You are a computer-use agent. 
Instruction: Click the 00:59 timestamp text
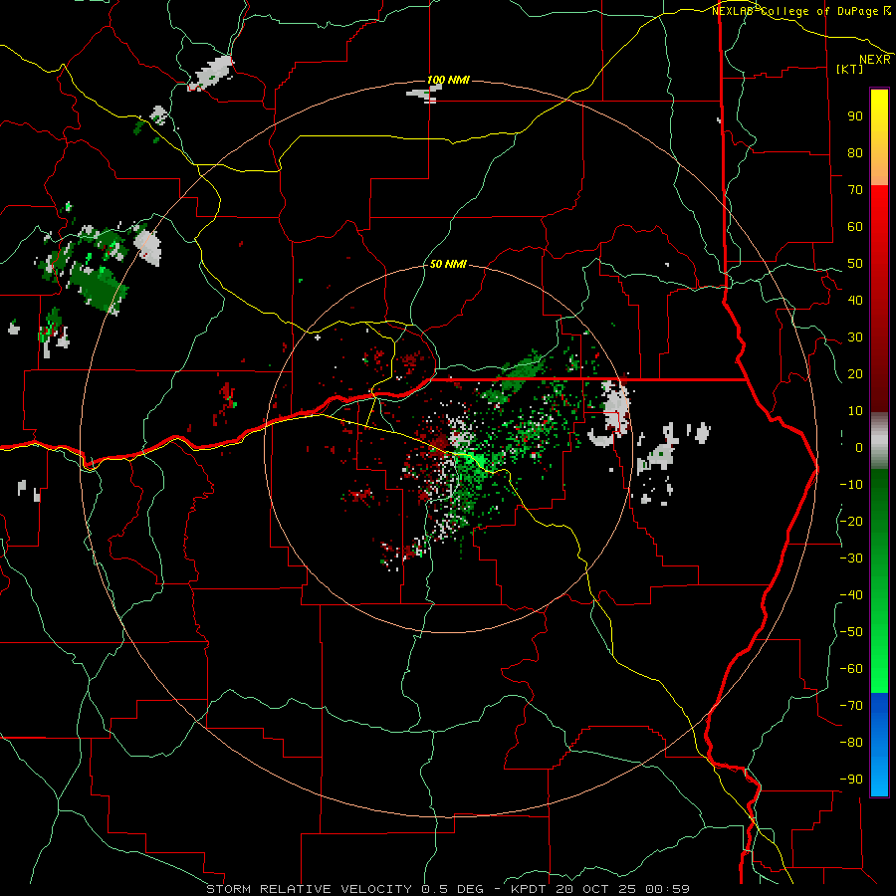click(x=667, y=889)
